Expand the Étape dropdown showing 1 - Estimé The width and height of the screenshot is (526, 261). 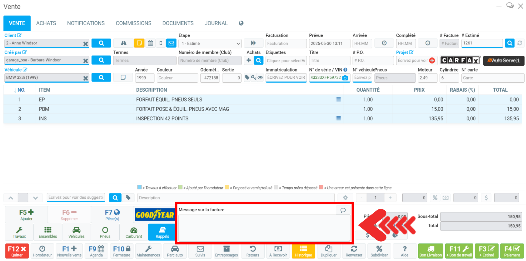click(211, 43)
